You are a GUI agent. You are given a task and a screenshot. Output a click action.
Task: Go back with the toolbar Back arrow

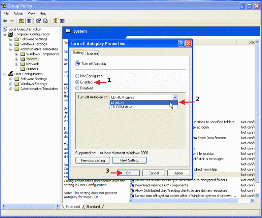pos(5,21)
